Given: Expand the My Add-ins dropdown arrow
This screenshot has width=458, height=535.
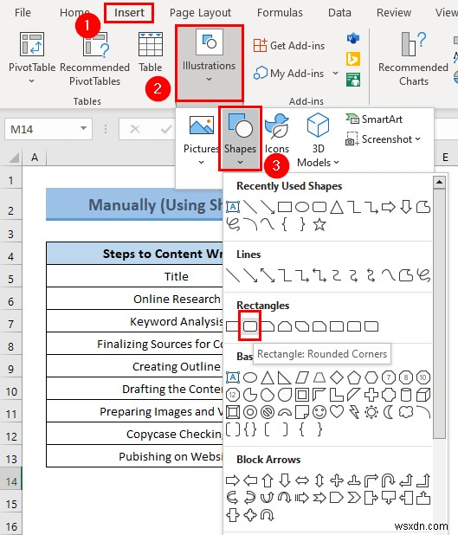Looking at the screenshot, I should (335, 73).
